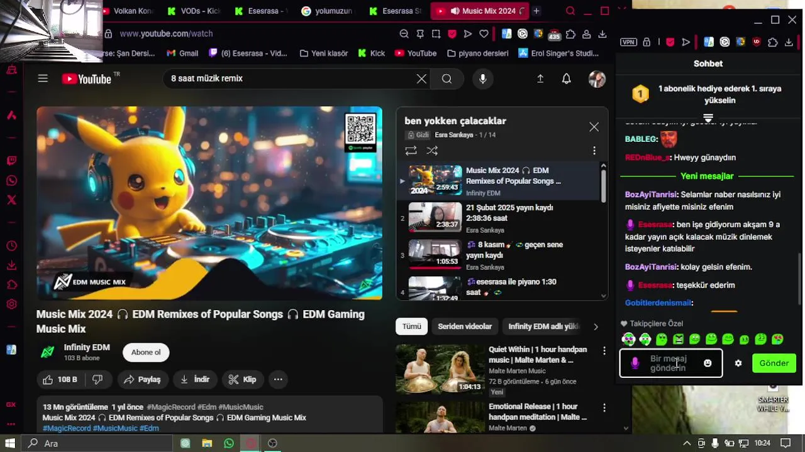This screenshot has height=452, width=805.
Task: Download the video with İndir
Action: pos(195,379)
